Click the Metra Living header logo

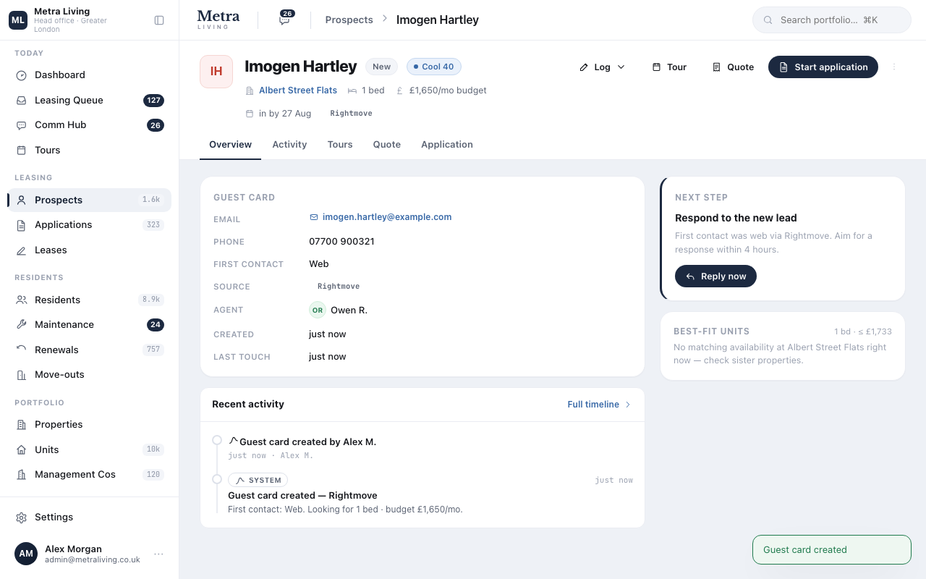tap(218, 20)
